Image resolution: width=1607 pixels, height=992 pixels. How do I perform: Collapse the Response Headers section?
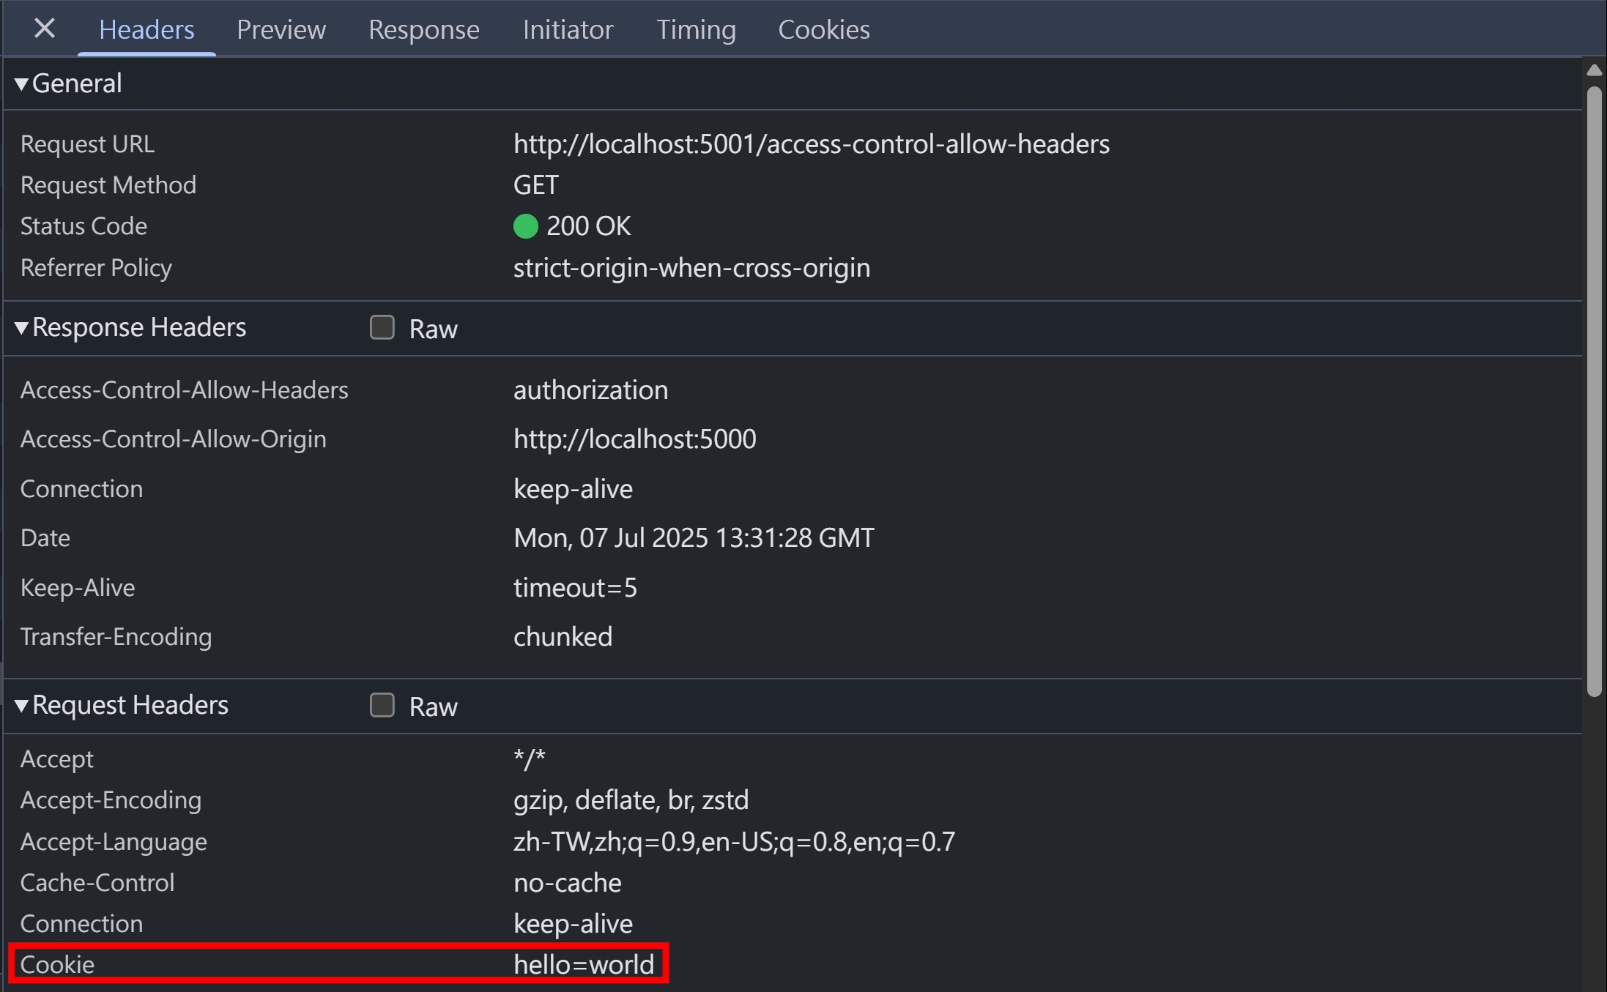coord(21,328)
